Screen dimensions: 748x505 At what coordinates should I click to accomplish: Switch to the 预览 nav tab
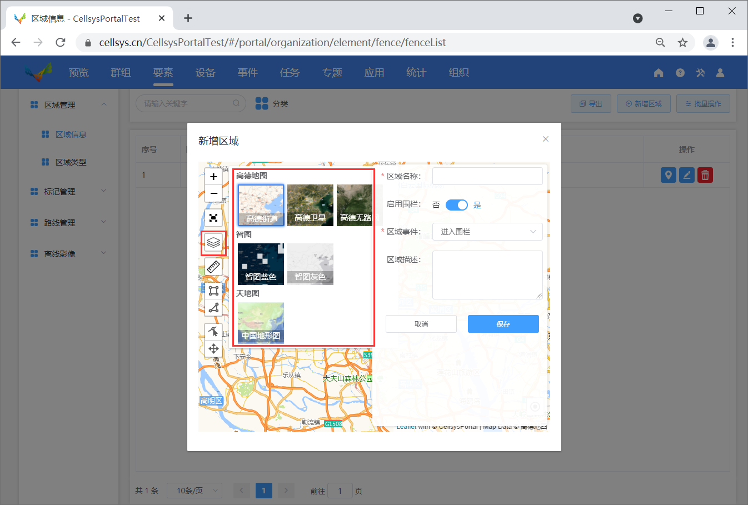78,73
